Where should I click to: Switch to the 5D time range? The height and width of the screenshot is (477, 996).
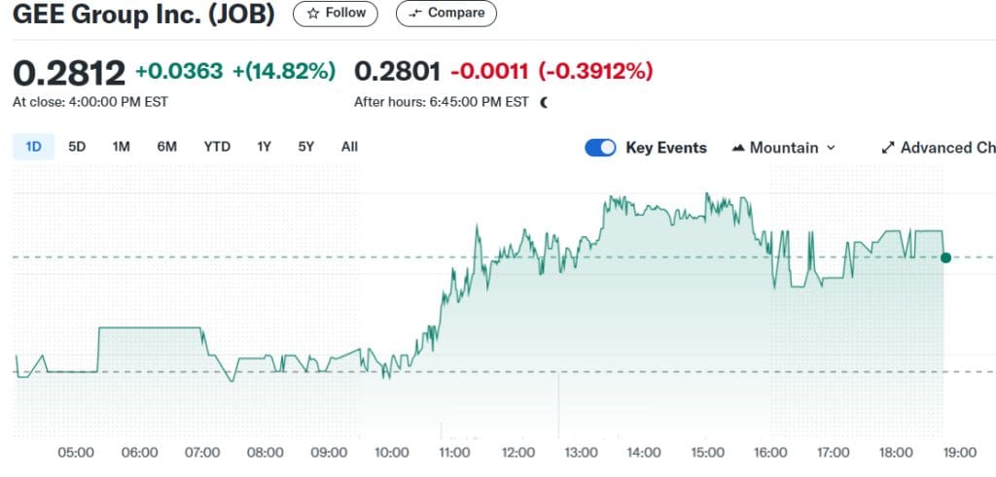[x=77, y=147]
